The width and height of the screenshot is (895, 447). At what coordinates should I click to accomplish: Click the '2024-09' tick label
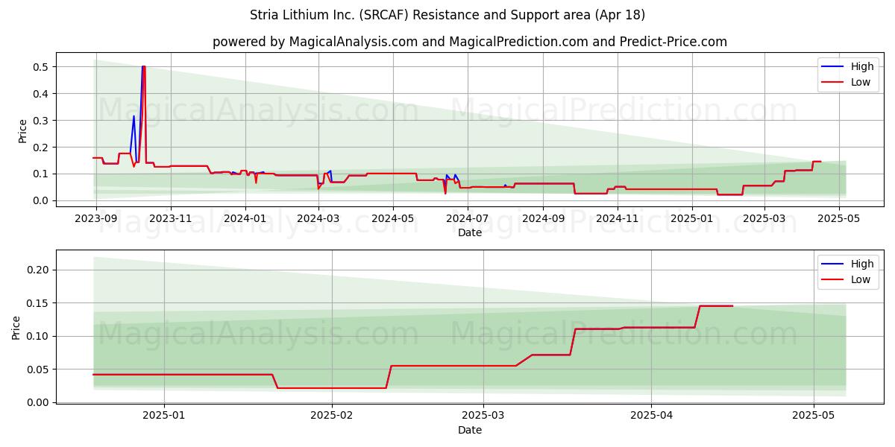tap(543, 218)
